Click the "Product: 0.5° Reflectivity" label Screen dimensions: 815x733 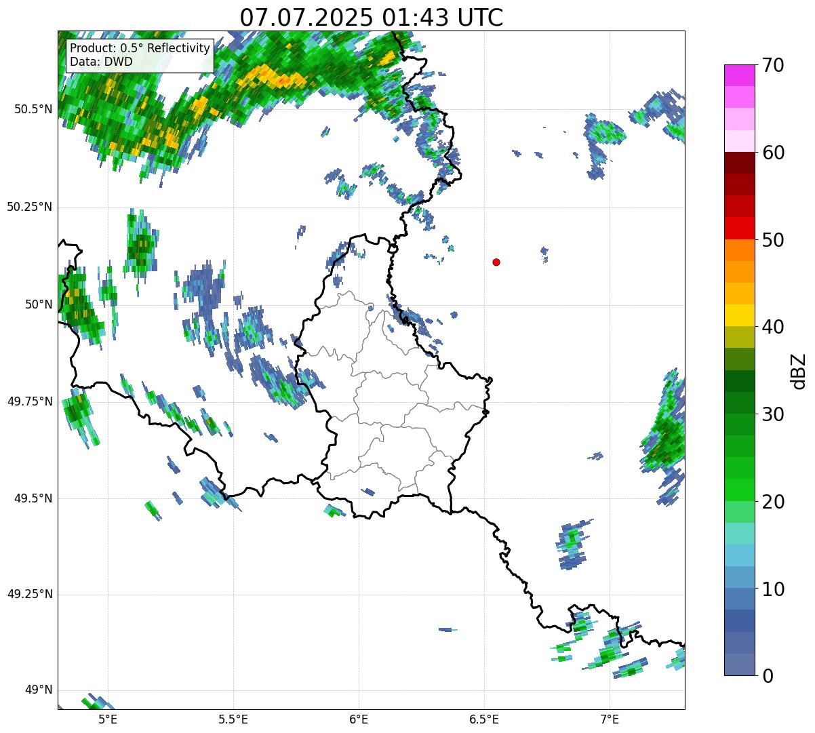coord(140,49)
